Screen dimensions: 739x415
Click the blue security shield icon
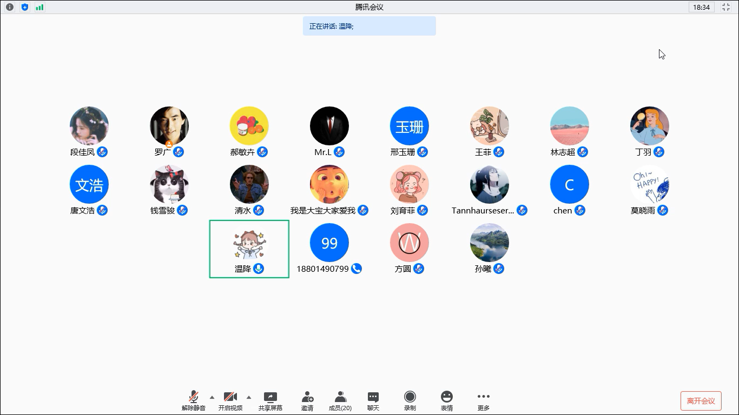[25, 7]
